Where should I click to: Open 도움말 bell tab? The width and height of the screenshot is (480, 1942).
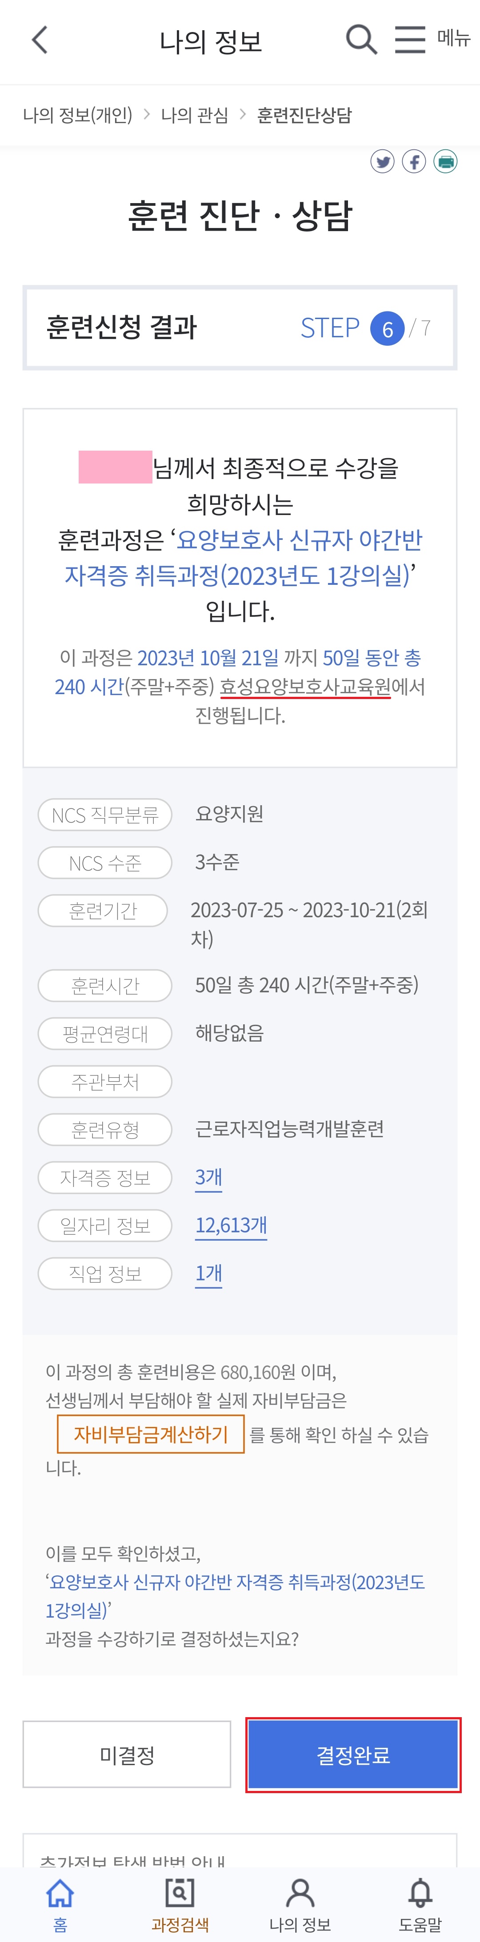coord(420,1904)
